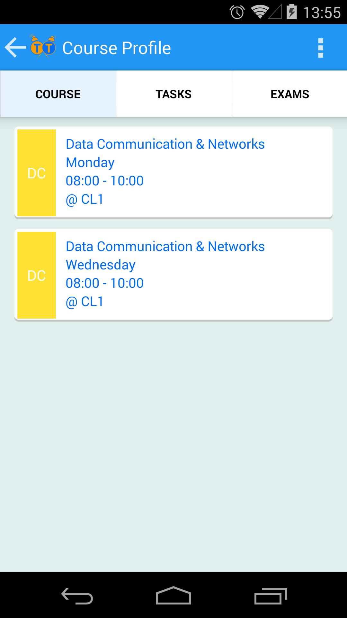Select the COURSE tab
This screenshot has width=347, height=618.
click(58, 94)
